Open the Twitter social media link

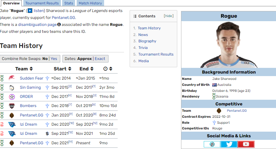pyautogui.click(x=229, y=144)
